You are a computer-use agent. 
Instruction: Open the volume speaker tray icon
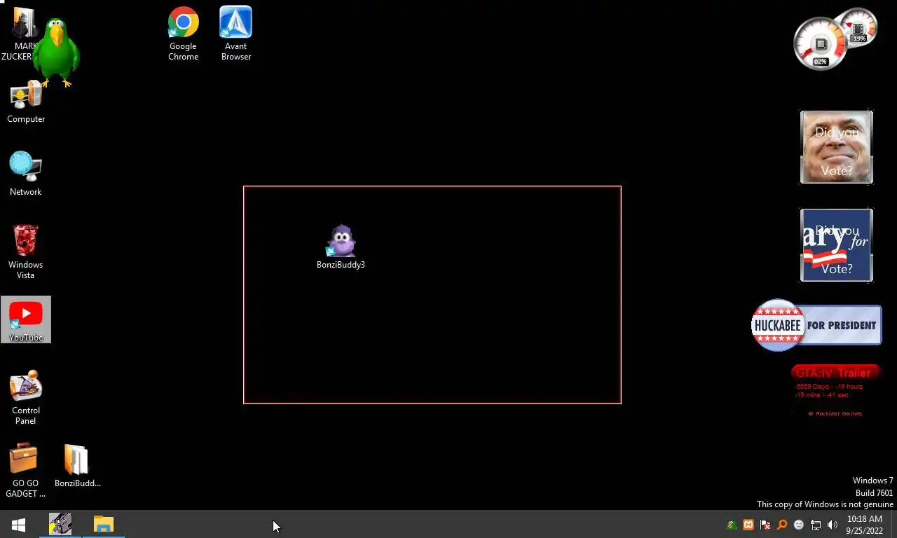tap(833, 525)
